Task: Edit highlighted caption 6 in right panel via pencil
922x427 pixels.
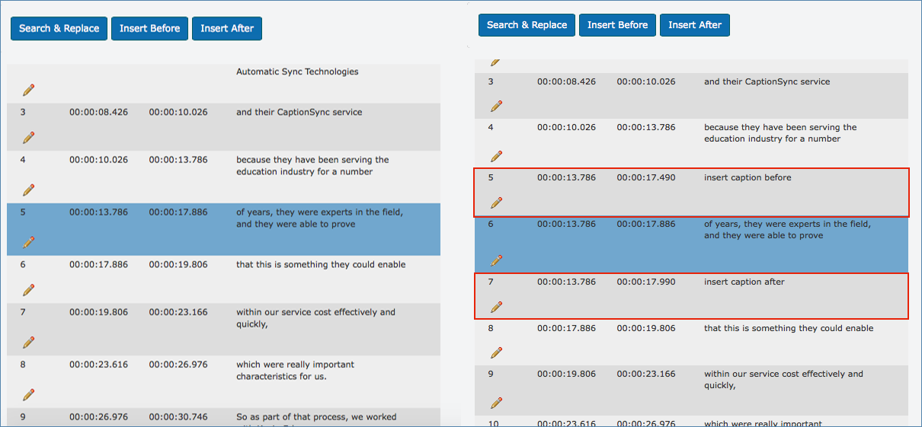Action: [496, 260]
